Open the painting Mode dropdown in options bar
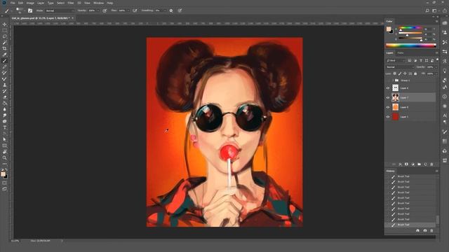Screen dimensions: 449x252 [60, 10]
